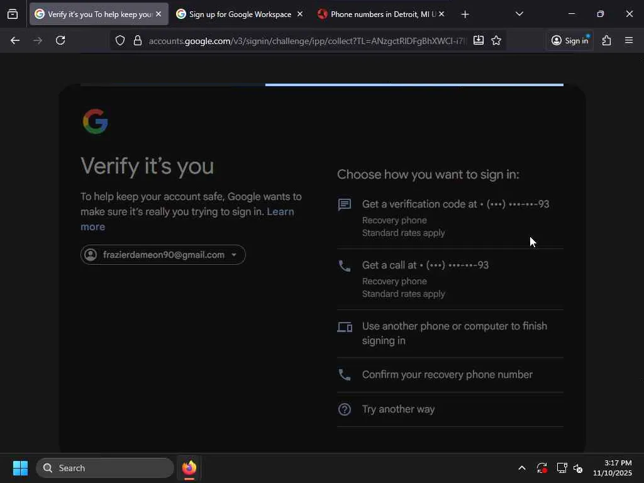Open the Extensions puzzle icon
Viewport: 644px width, 483px height.
click(x=607, y=40)
